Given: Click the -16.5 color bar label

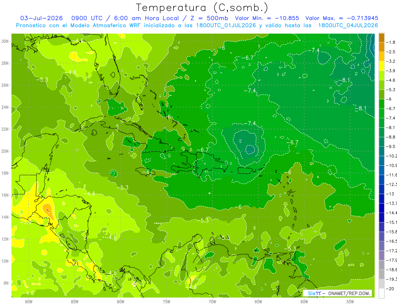Looking at the screenshot, I should coord(392,241).
